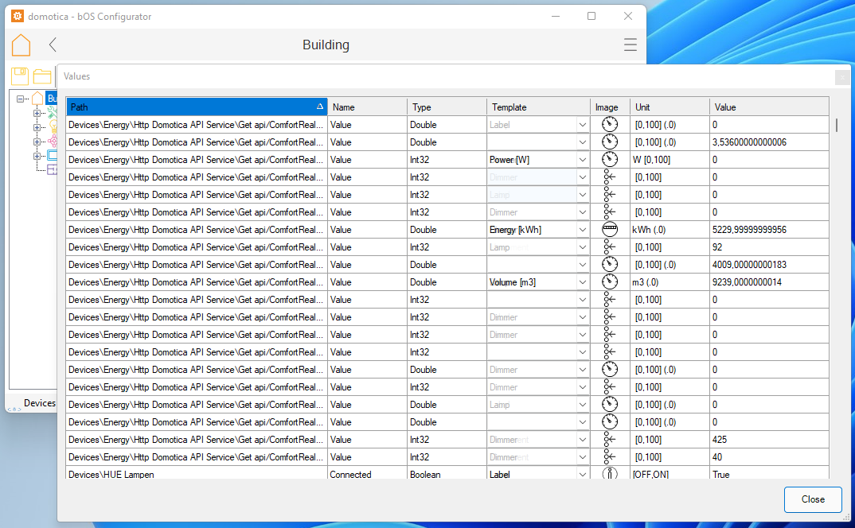Go back with the left chevron arrow
Viewport: 855px width, 528px height.
(x=53, y=45)
